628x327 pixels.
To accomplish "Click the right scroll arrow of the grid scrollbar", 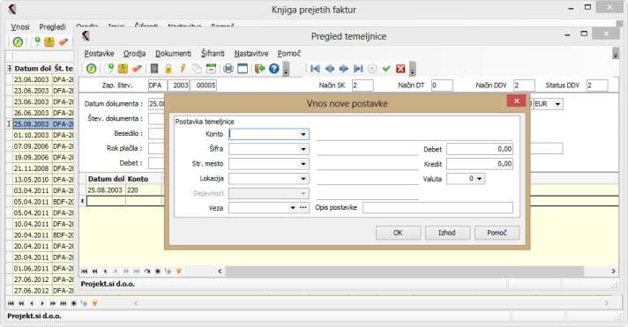I will pos(613,271).
